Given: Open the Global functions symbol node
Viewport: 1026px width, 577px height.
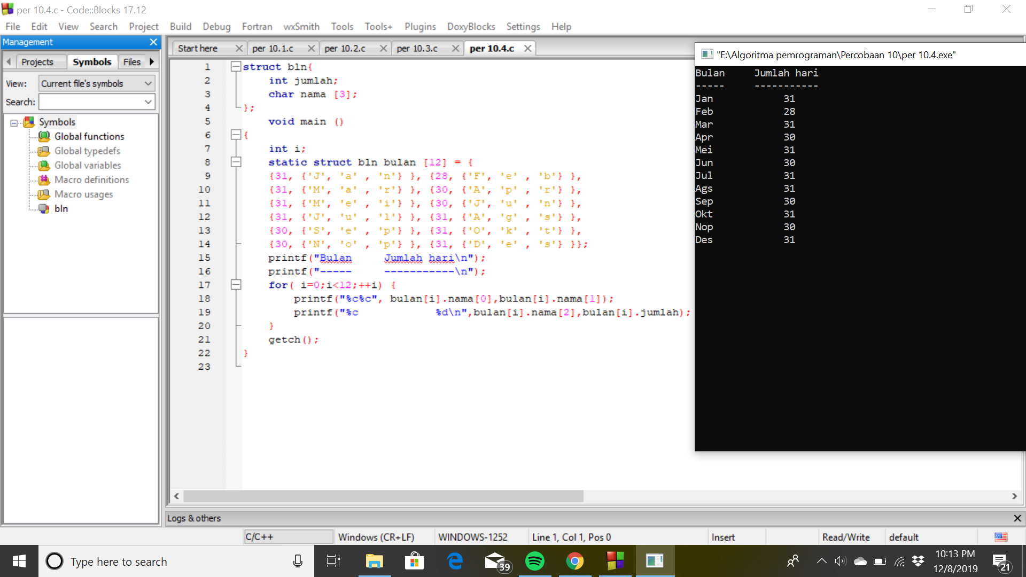Looking at the screenshot, I should pos(89,136).
